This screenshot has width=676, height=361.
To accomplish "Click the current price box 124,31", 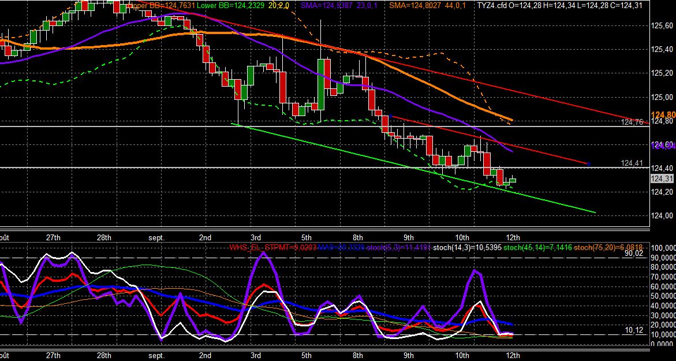I will coord(661,179).
